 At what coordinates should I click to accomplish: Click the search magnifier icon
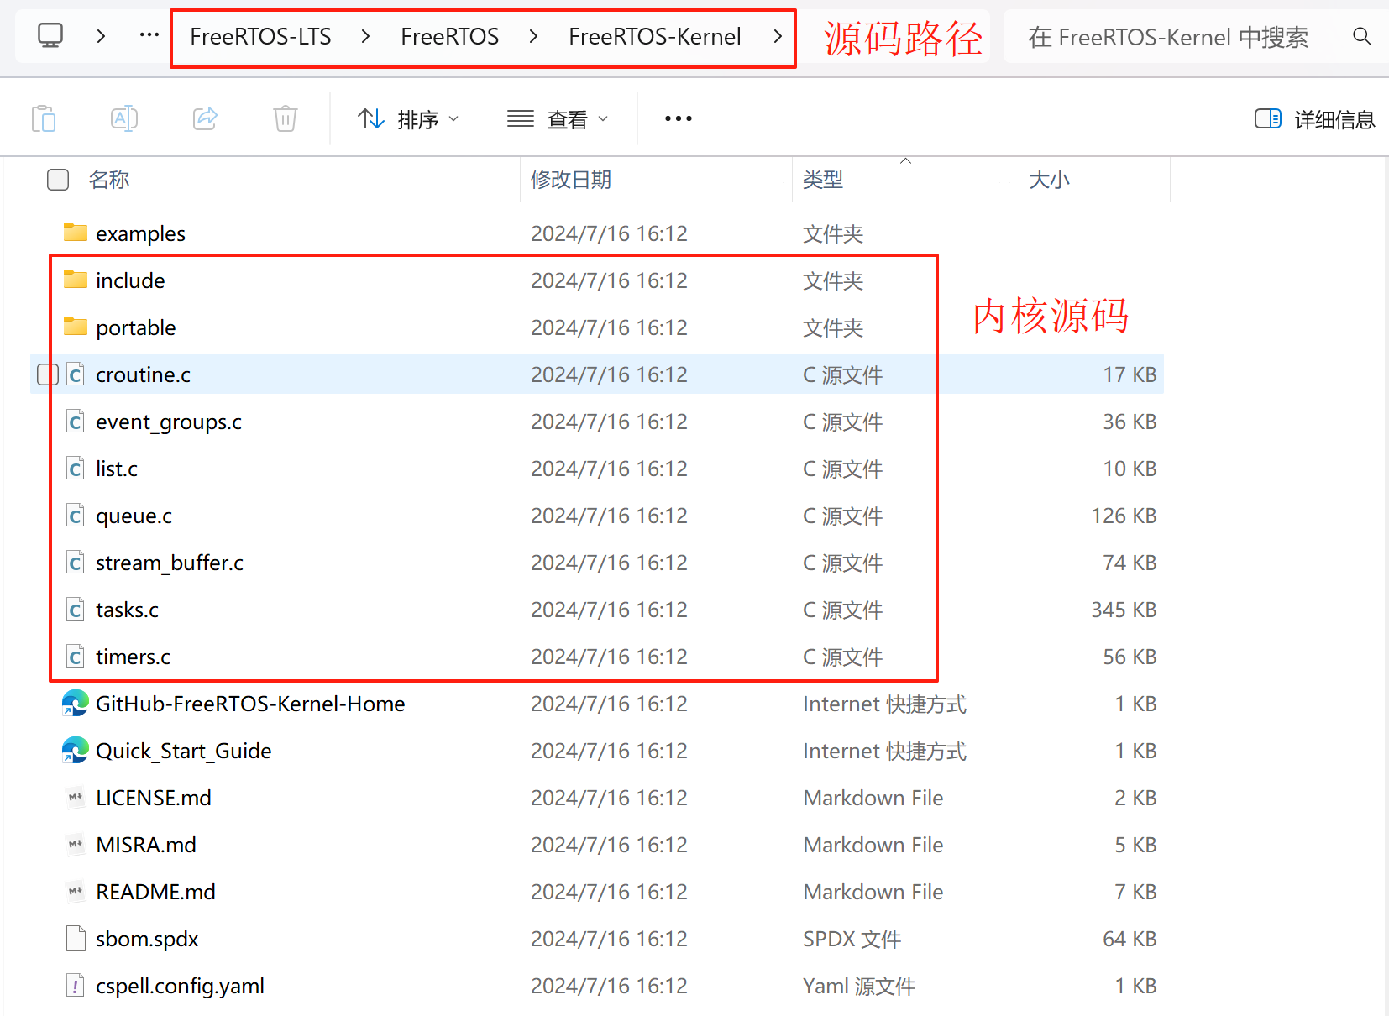click(x=1362, y=36)
